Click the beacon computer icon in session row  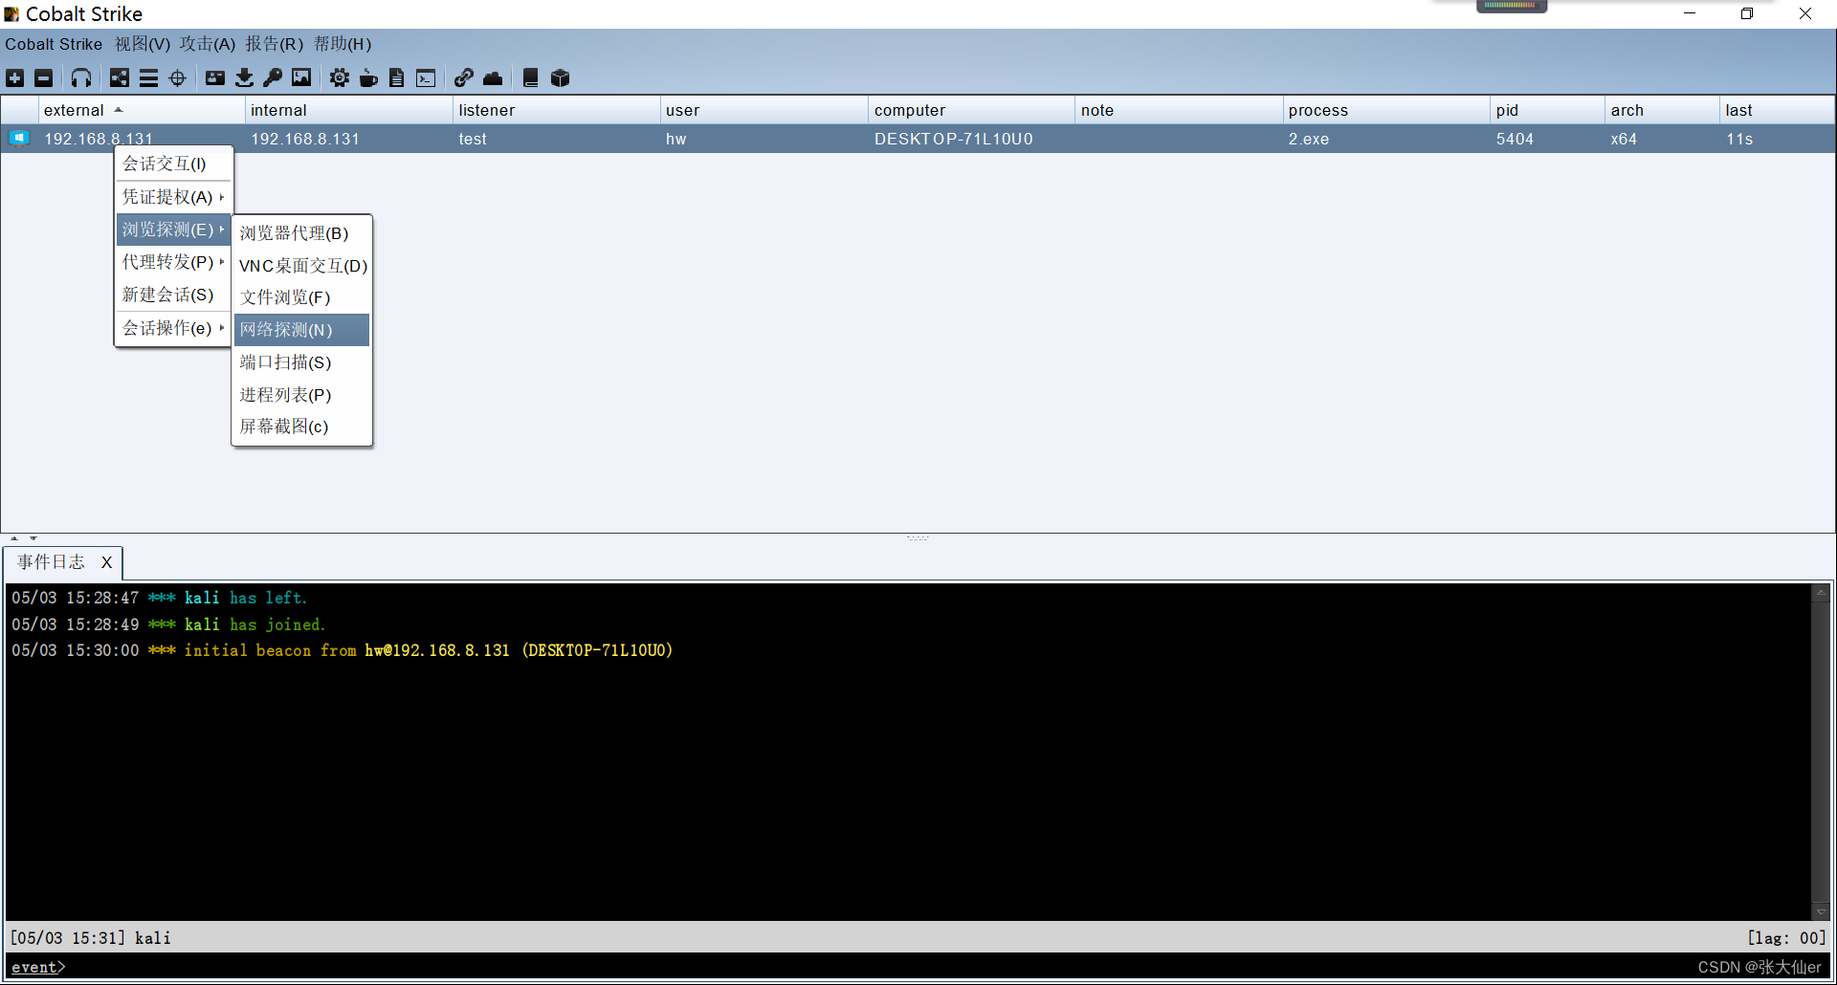(19, 139)
